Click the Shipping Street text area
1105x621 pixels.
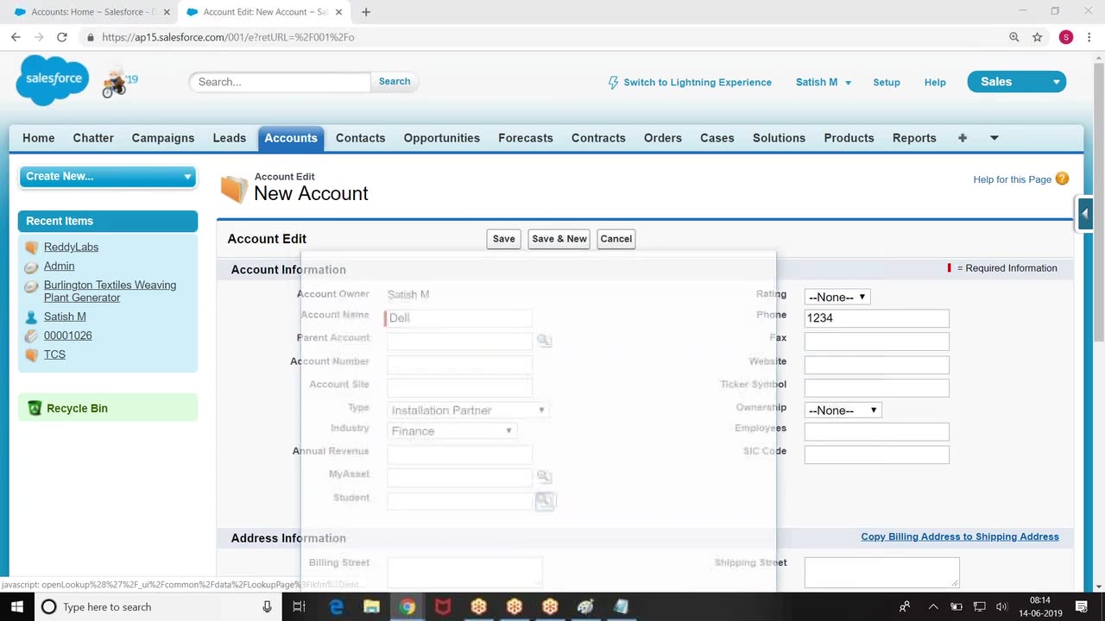click(881, 573)
